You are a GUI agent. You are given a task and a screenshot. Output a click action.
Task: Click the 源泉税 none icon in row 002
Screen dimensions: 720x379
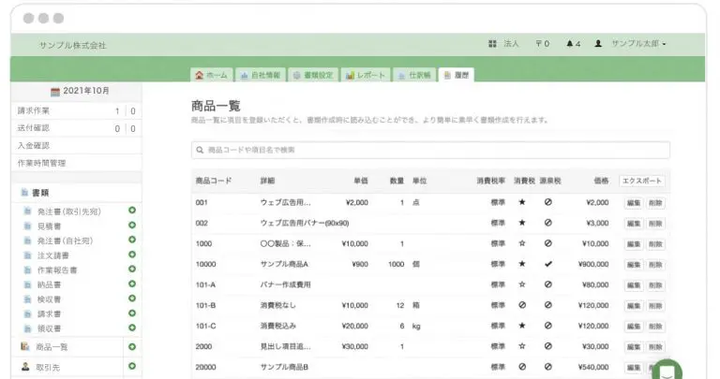click(548, 223)
